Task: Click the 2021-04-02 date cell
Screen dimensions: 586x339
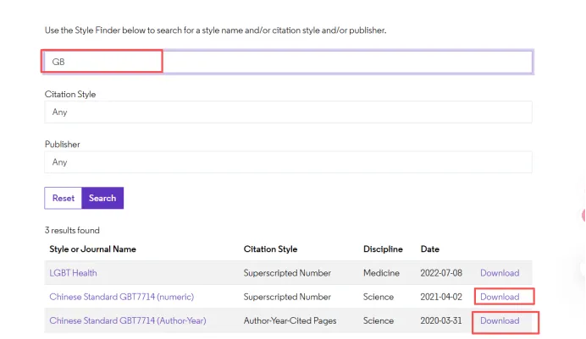Action: (x=442, y=297)
